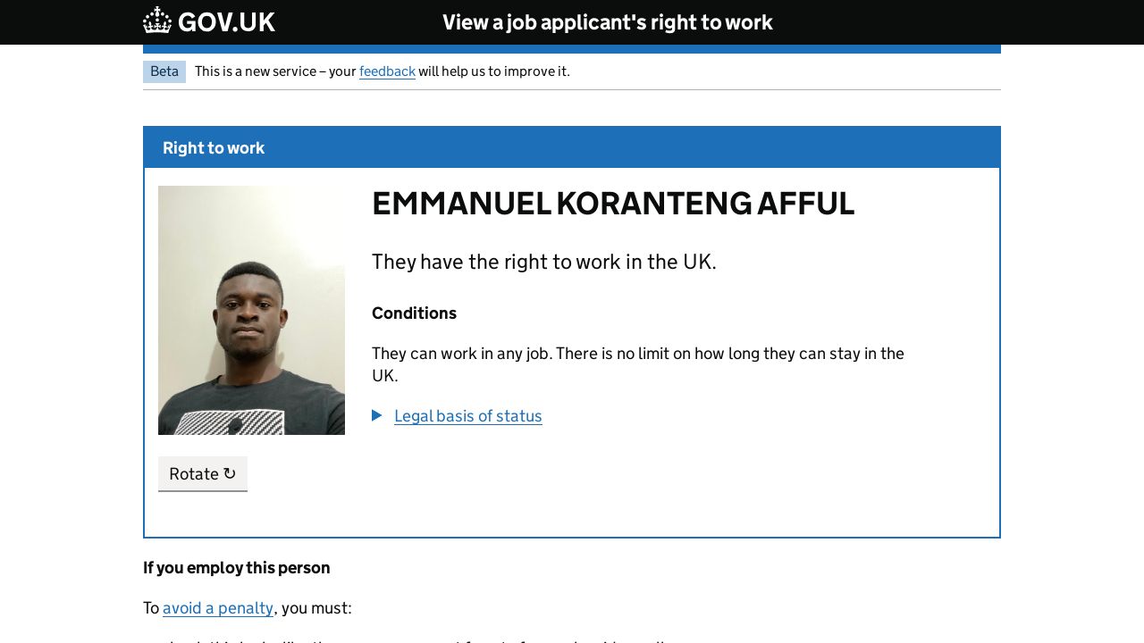The height and width of the screenshot is (643, 1144).
Task: Click the GOV.UK crown logo icon
Action: [x=157, y=21]
